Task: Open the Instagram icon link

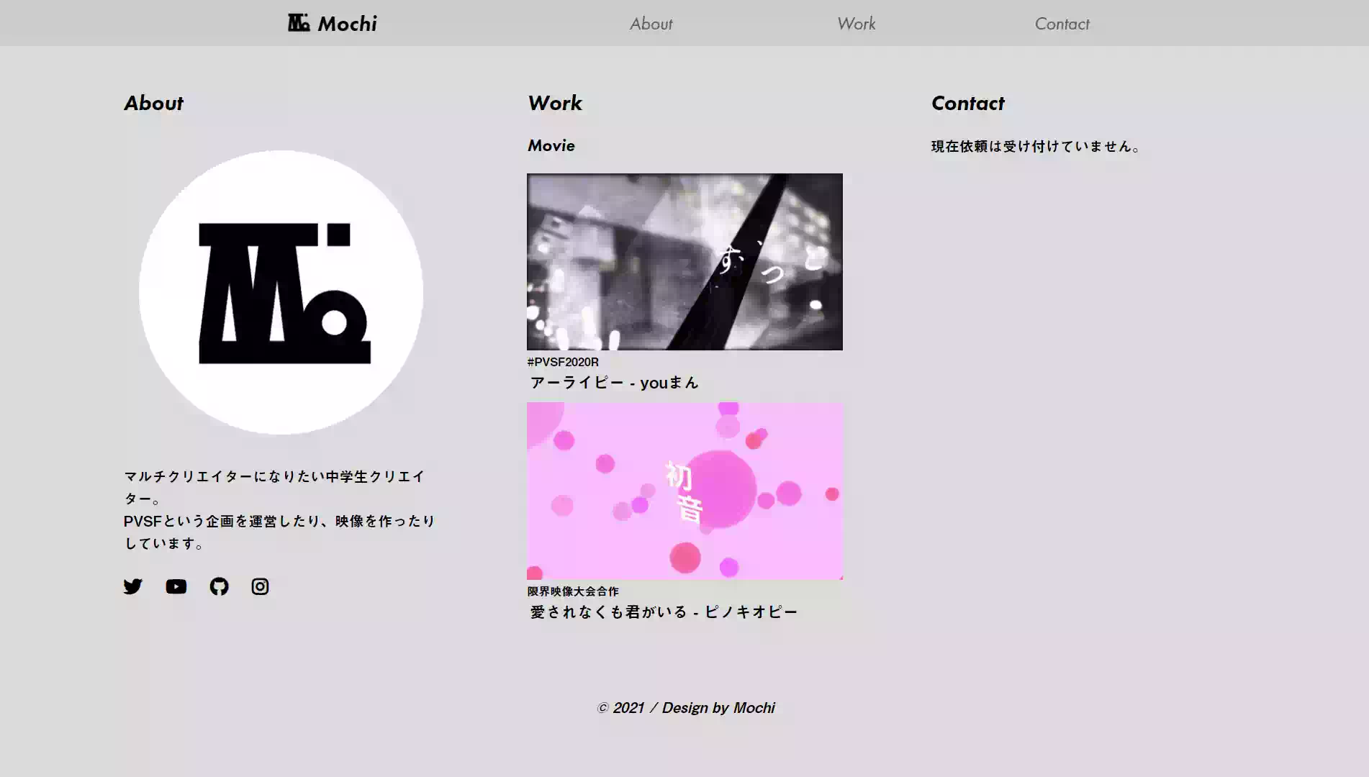Action: [x=260, y=586]
